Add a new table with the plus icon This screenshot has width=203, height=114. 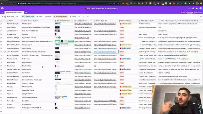tap(26, 13)
